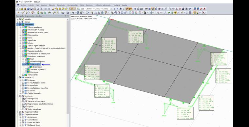Viewport: 249px width, 127px height.
Task: Open the Edición menu
Action: point(31,5)
